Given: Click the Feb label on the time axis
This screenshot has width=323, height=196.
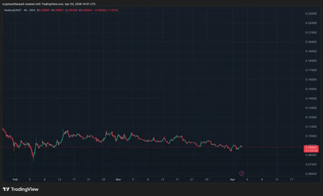Looking at the screenshot, I should pos(15,179).
